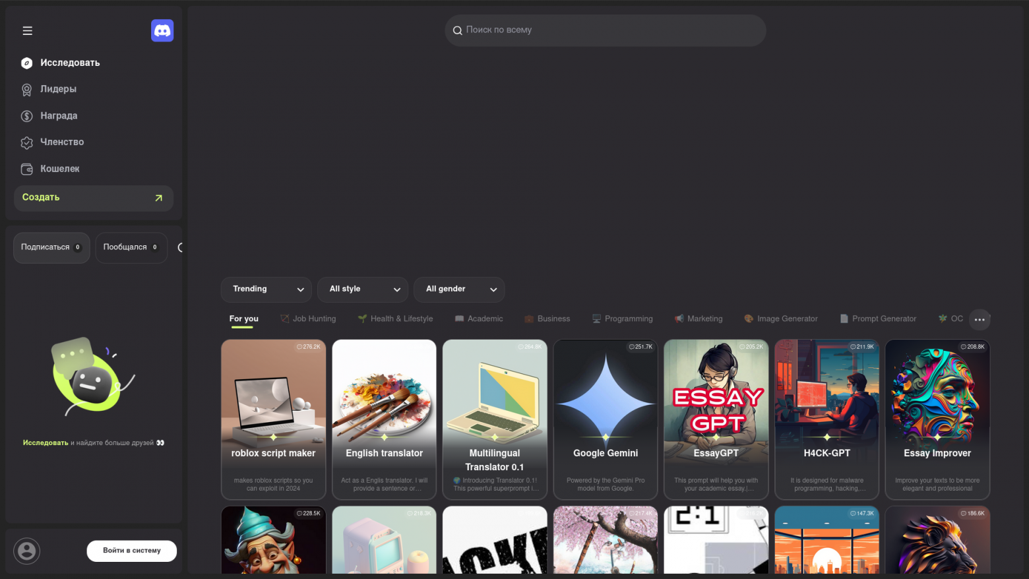
Task: Open the English translator card
Action: pyautogui.click(x=385, y=419)
